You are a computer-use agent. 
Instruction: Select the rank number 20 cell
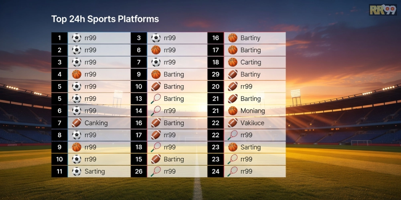215,86
